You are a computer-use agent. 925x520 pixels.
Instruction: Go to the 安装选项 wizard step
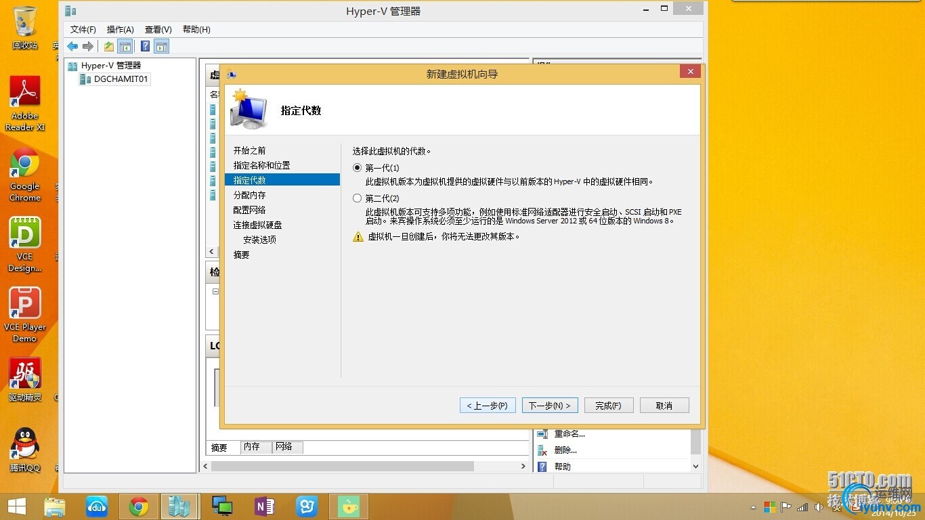pos(260,240)
